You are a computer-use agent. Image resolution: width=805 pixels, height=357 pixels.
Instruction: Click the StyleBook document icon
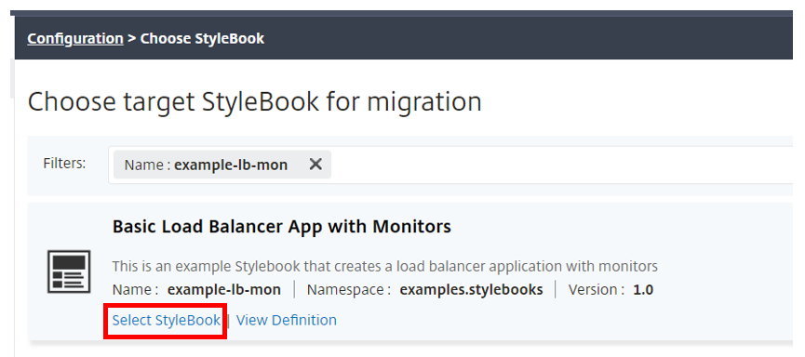point(69,271)
